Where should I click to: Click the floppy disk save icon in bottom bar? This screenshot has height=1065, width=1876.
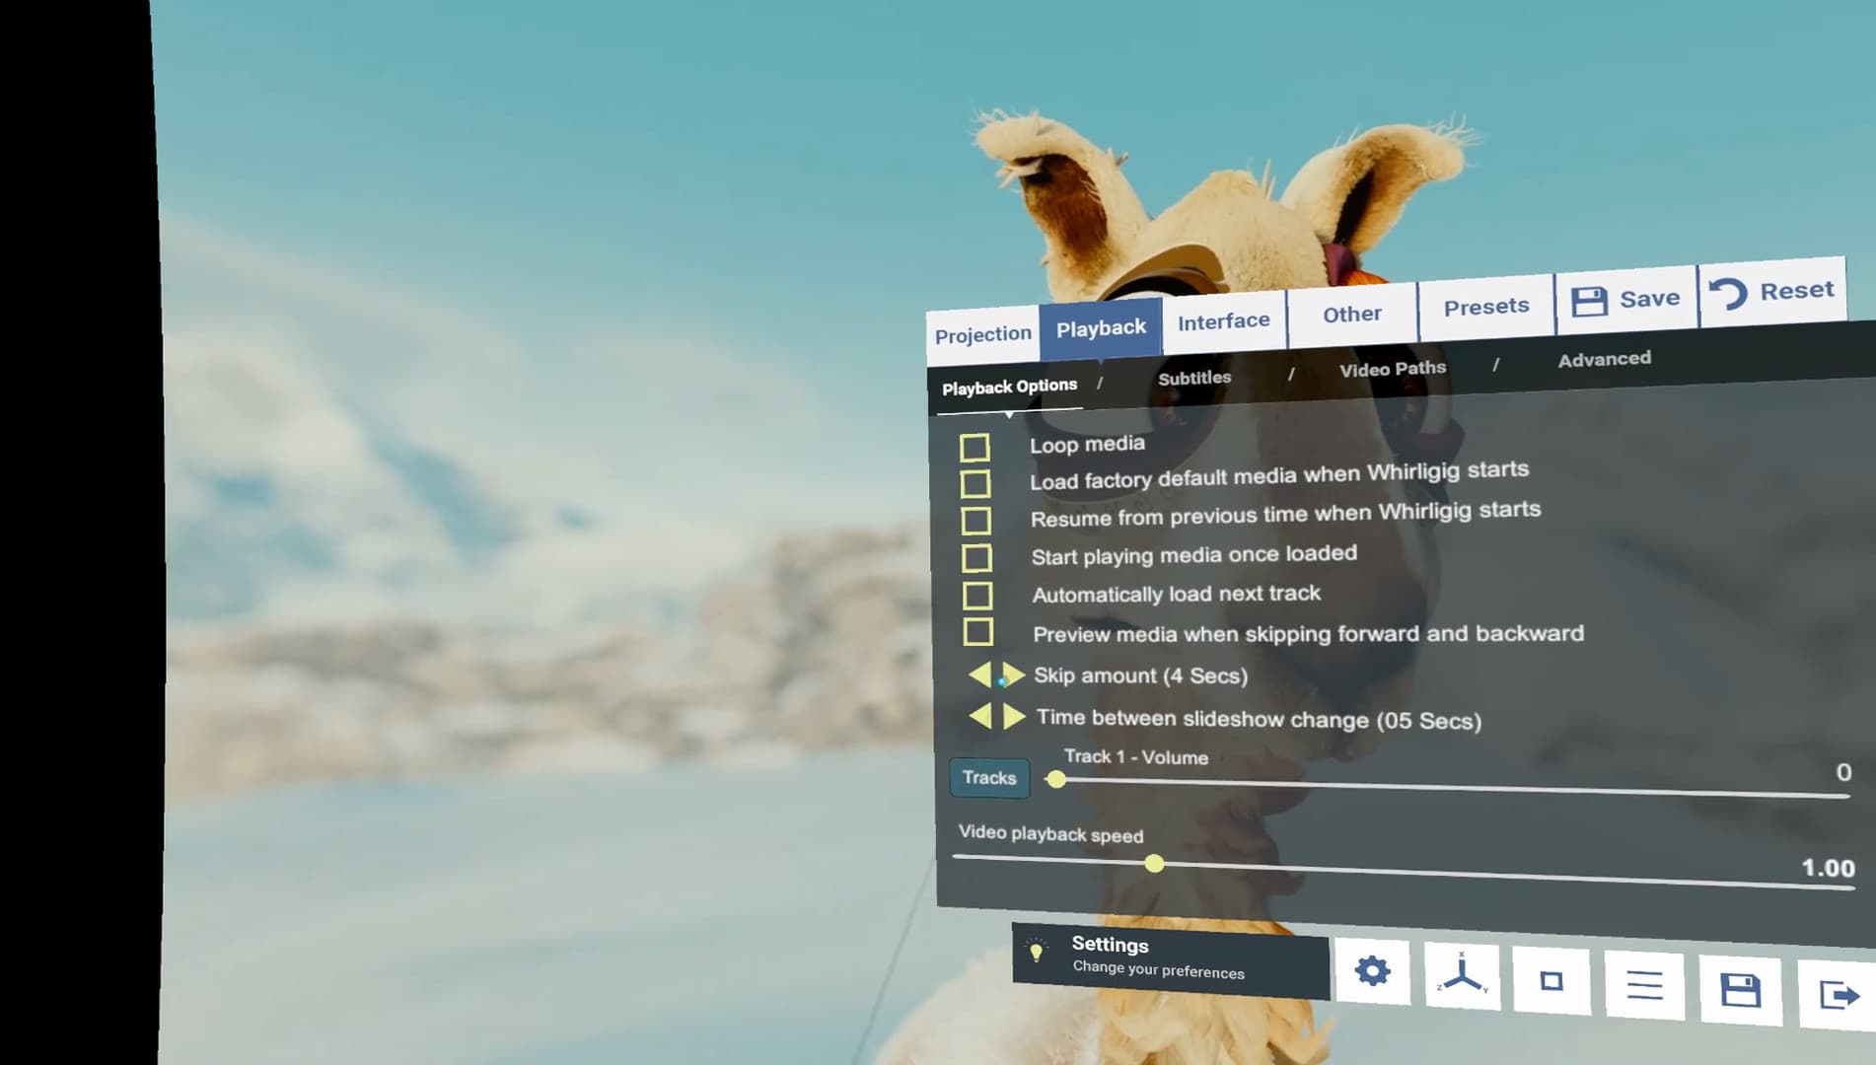click(1741, 990)
